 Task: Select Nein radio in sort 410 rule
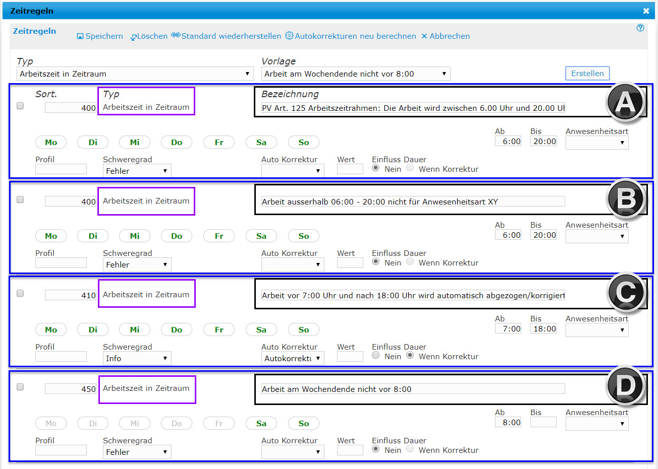(x=376, y=355)
